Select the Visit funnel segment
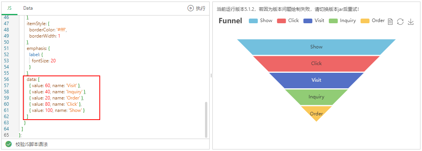422x151 pixels. (316, 80)
